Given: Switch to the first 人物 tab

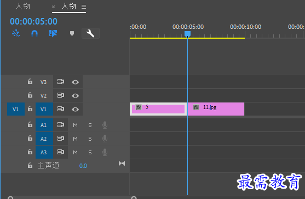Looking at the screenshot, I should point(23,7).
